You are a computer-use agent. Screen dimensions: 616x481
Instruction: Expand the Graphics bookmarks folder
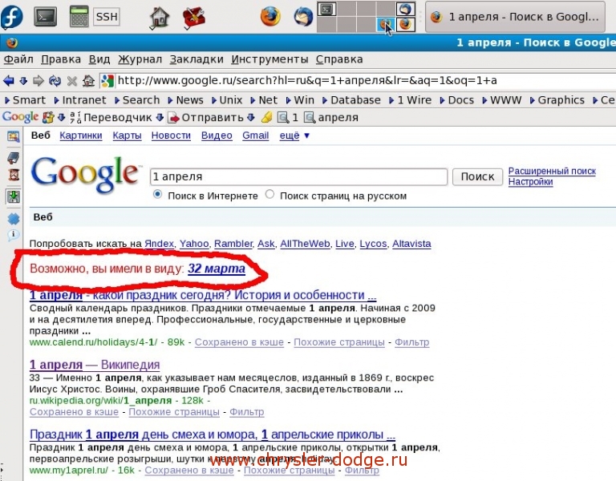pyautogui.click(x=557, y=100)
